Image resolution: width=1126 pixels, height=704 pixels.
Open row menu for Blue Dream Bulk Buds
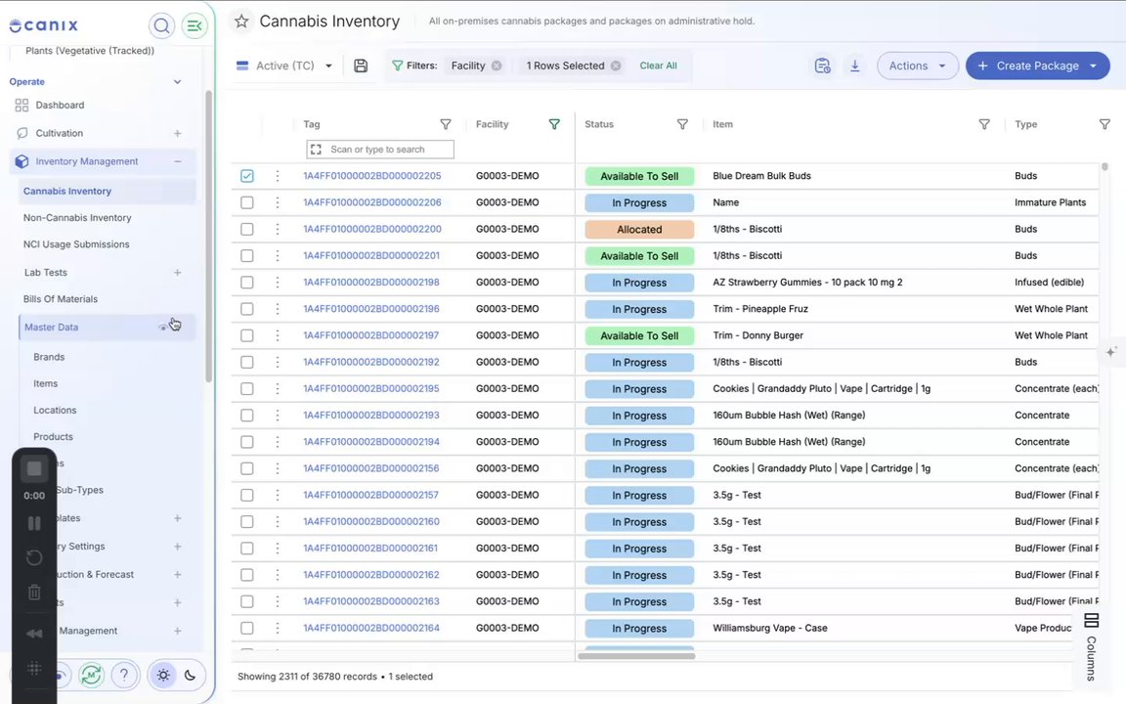pos(278,176)
